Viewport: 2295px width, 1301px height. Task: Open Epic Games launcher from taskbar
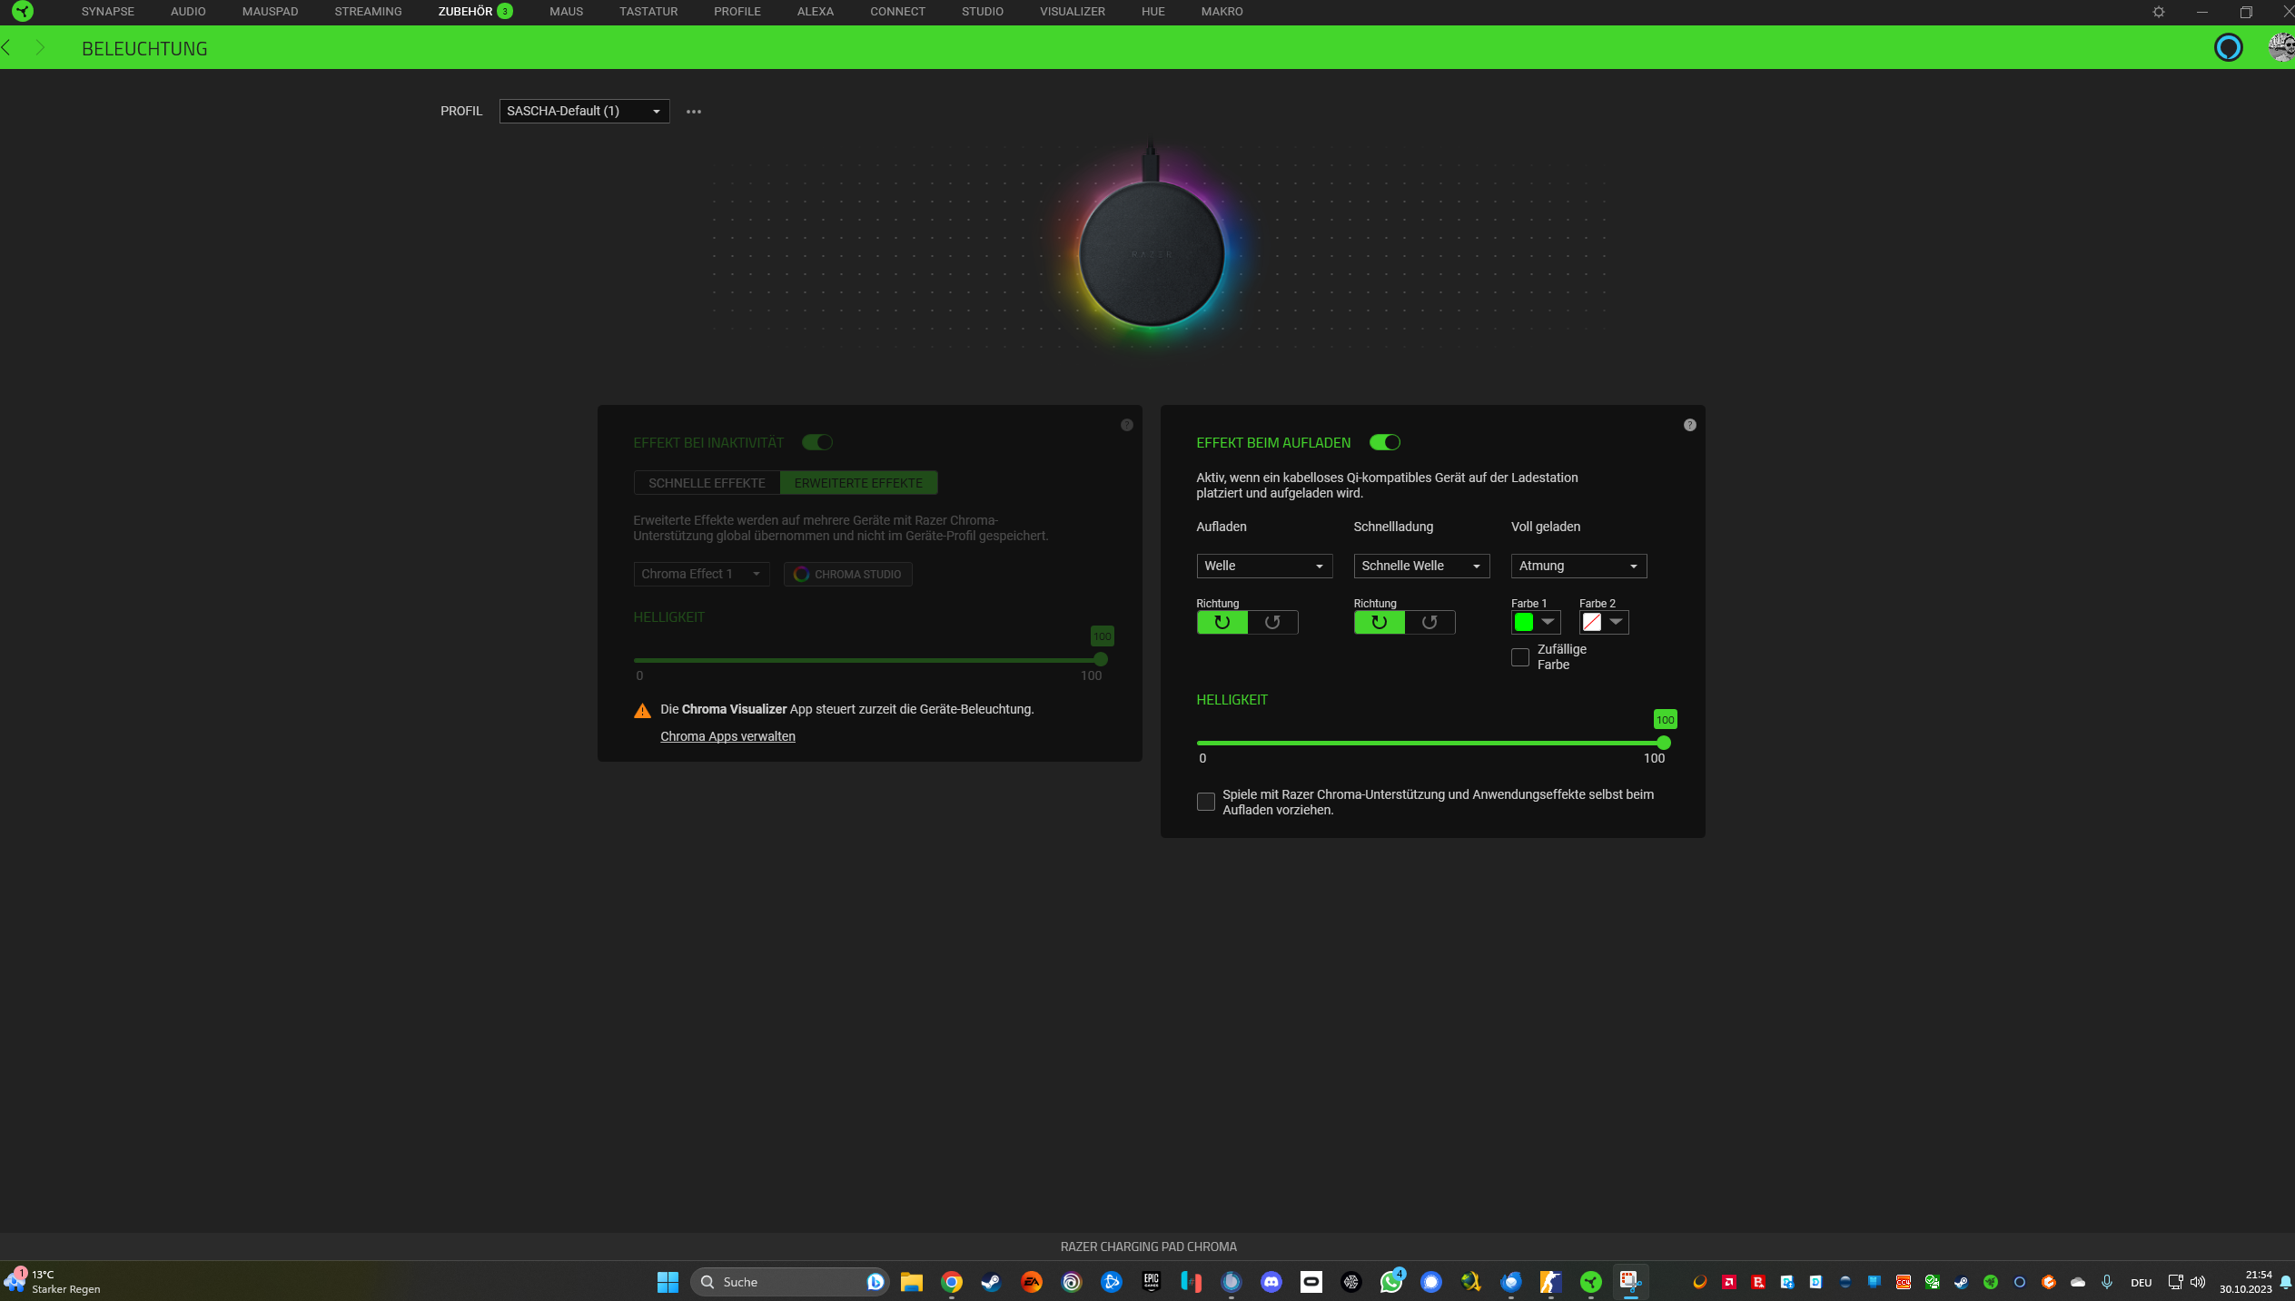(1151, 1282)
